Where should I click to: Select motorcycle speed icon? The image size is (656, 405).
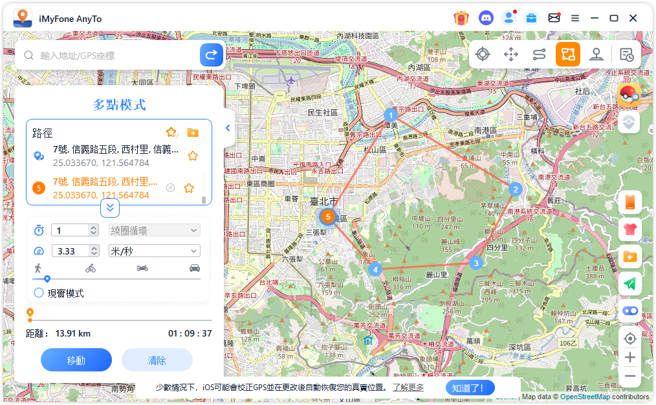[x=142, y=268]
